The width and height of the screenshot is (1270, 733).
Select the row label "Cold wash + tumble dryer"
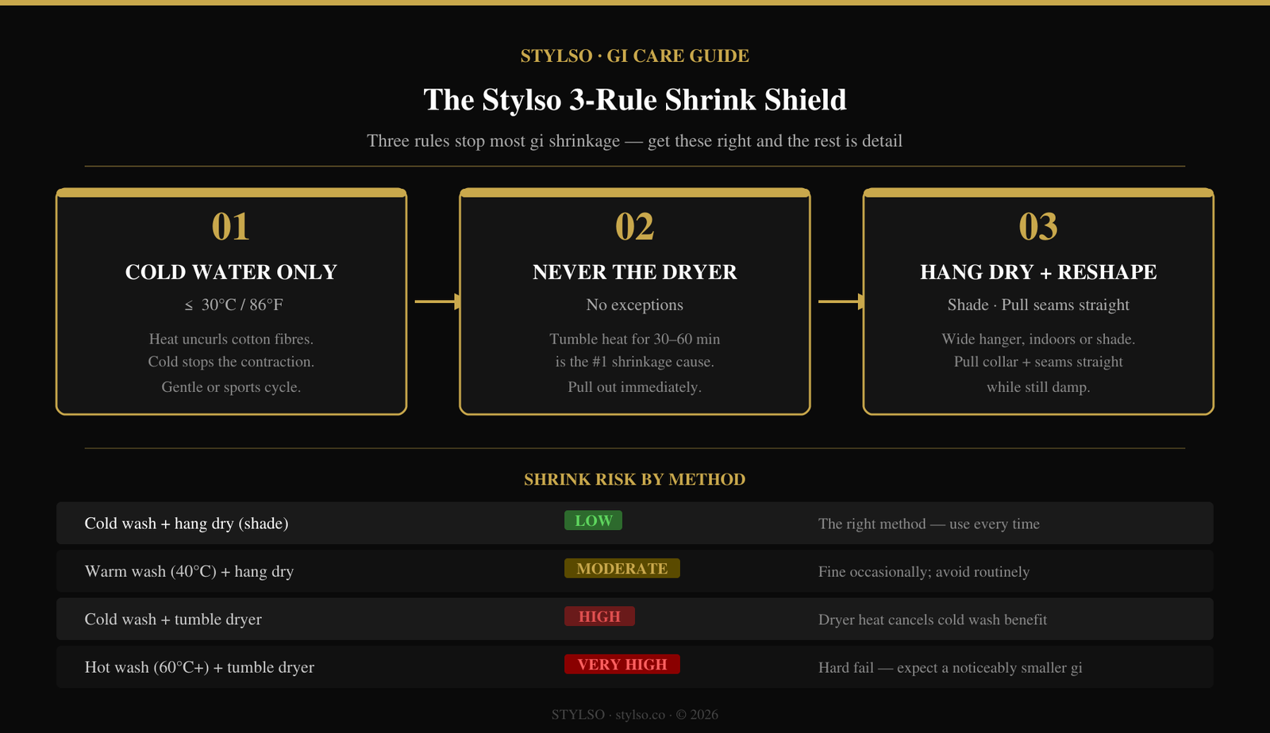173,620
